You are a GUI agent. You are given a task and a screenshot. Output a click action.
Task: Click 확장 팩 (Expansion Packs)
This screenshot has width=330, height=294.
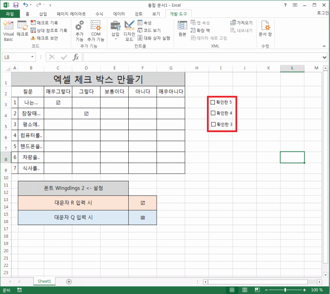[x=200, y=30]
